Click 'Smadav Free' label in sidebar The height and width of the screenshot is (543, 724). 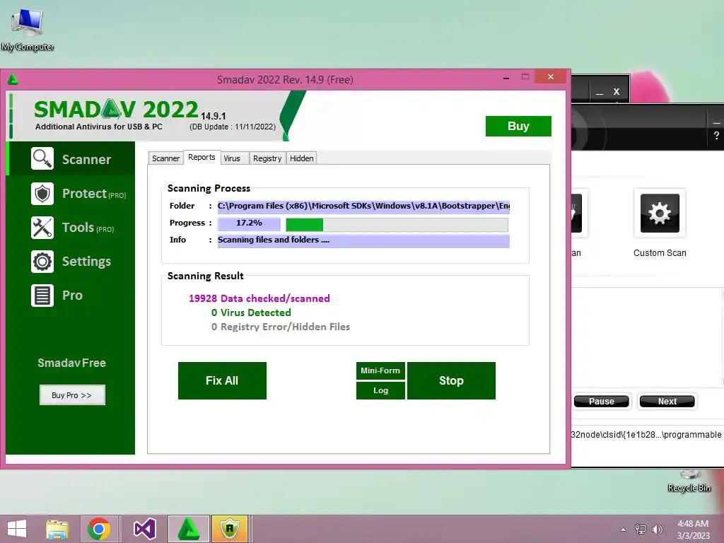coord(71,363)
